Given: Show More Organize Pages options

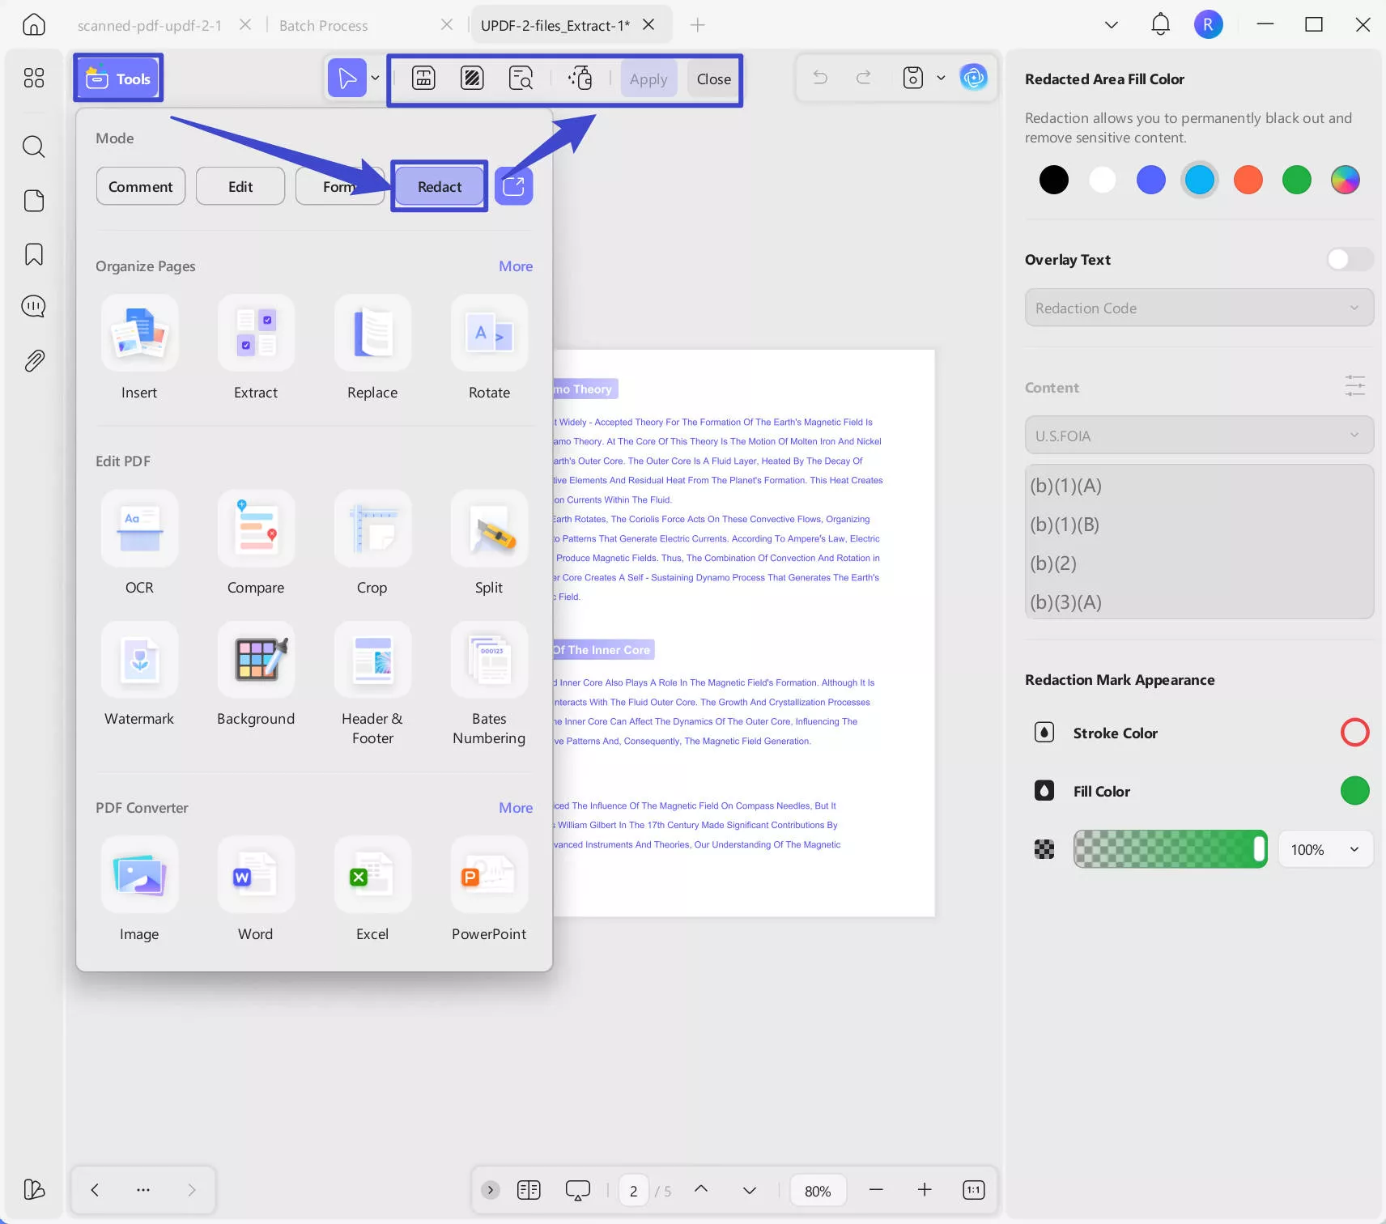Looking at the screenshot, I should (x=516, y=266).
